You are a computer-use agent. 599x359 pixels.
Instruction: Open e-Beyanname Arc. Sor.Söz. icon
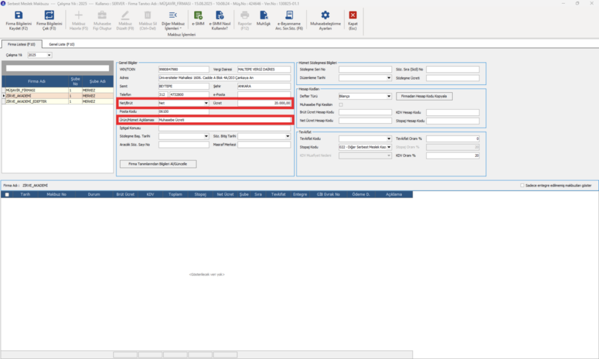tap(289, 15)
